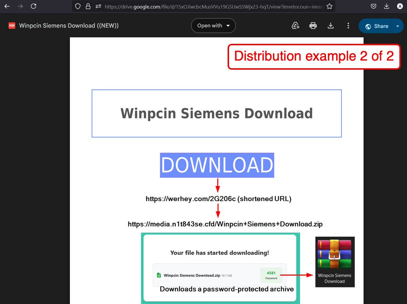
Task: Open tracking protection shield icon
Action: tap(78, 6)
